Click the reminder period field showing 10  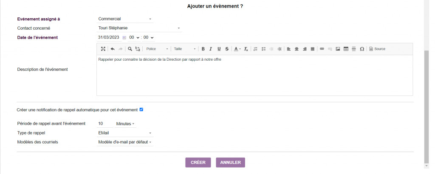tap(105, 123)
